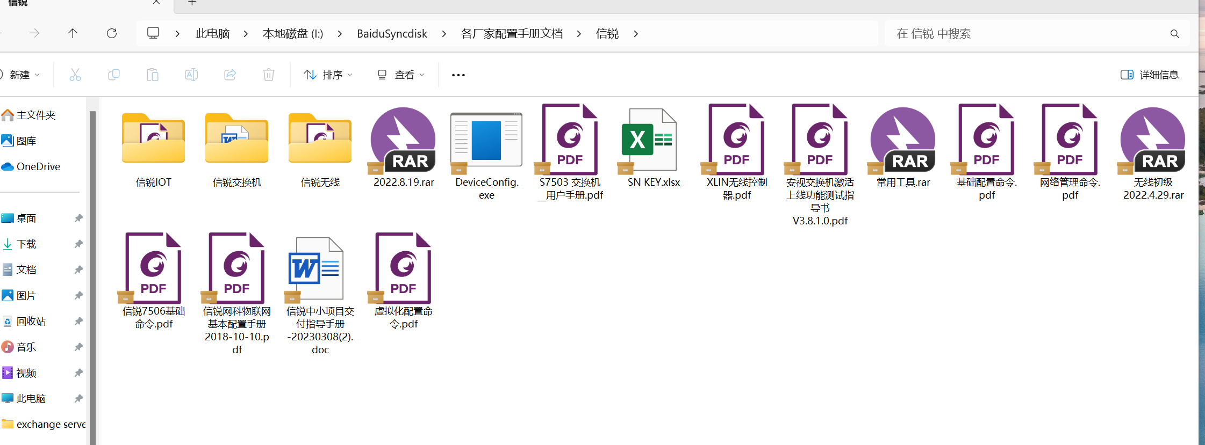Image resolution: width=1205 pixels, height=445 pixels.
Task: Click the Copy icon in toolbar
Action: pyautogui.click(x=114, y=75)
